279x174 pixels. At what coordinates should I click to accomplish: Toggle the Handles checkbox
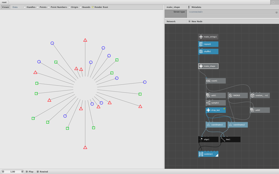coord(25,7)
